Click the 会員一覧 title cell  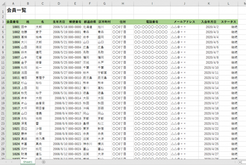tap(17, 11)
